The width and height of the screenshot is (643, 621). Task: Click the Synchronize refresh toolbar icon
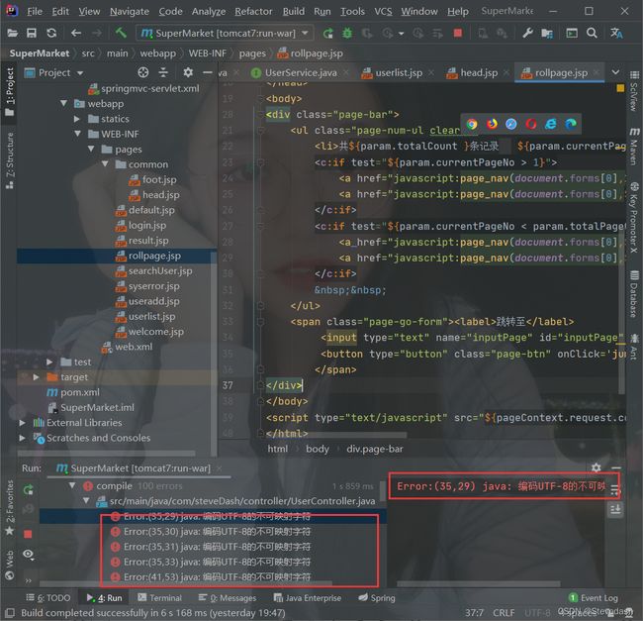51,33
